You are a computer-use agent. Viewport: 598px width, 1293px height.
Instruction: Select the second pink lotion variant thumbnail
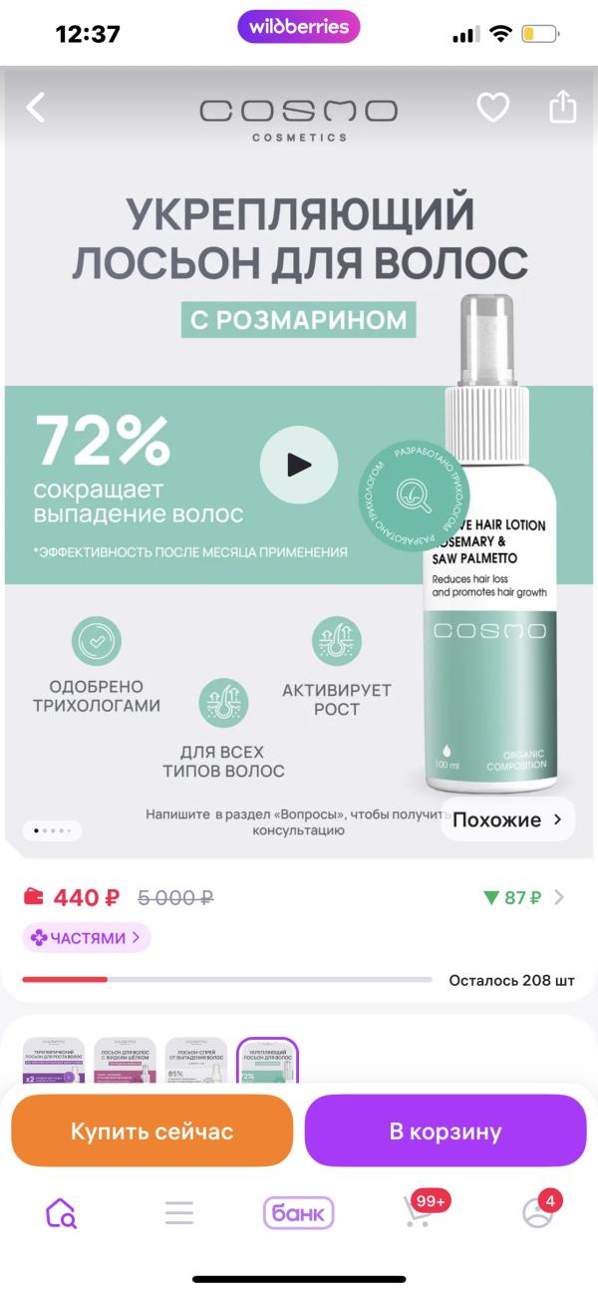pos(125,1061)
